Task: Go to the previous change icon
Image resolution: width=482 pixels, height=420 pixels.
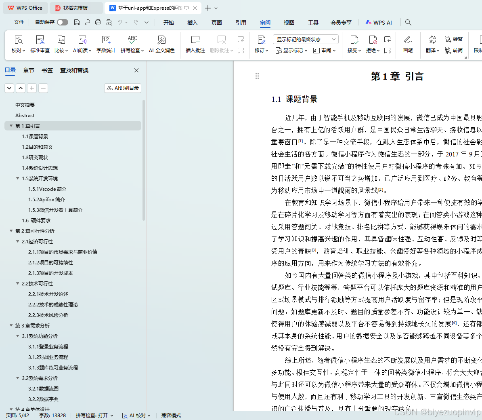Action: pos(388,40)
